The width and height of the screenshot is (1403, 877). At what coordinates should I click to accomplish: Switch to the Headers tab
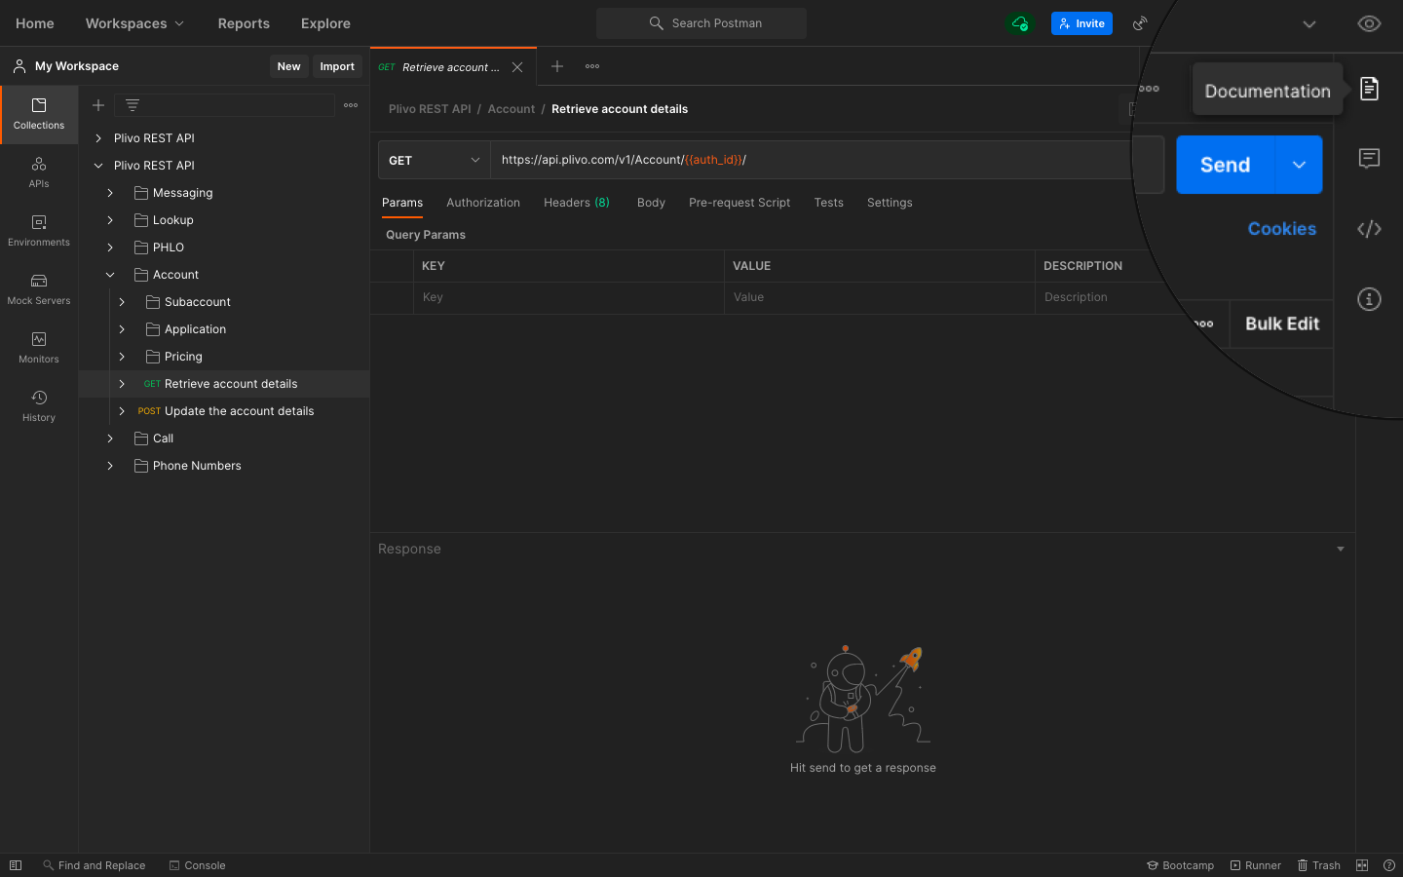(576, 203)
